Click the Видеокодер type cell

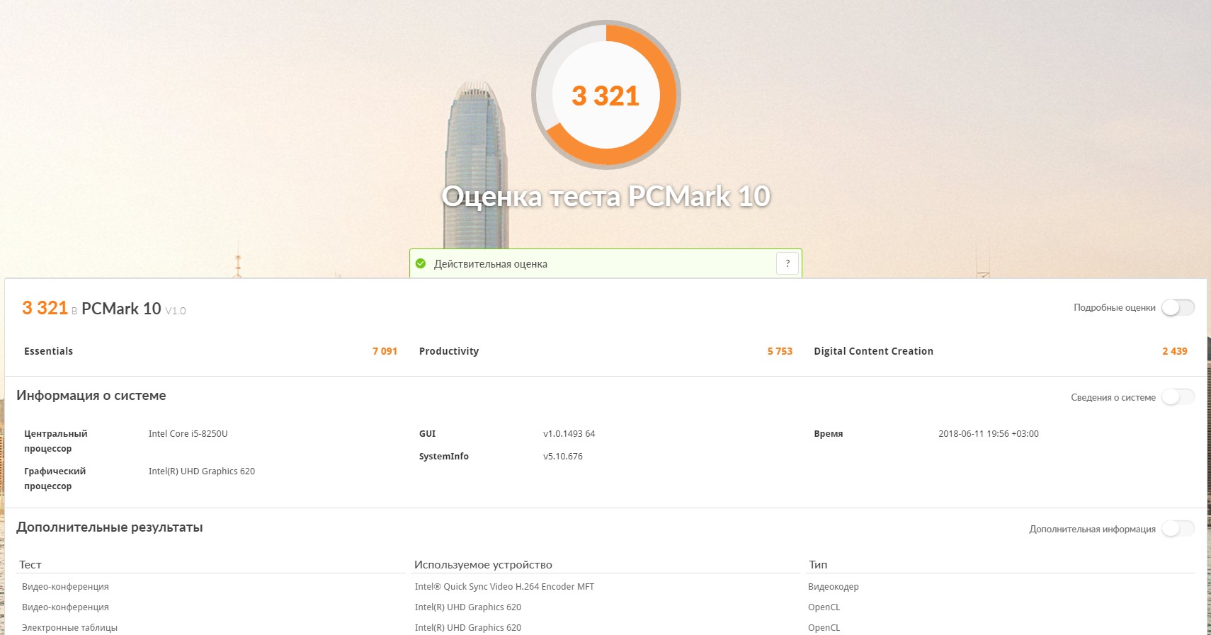(x=834, y=587)
